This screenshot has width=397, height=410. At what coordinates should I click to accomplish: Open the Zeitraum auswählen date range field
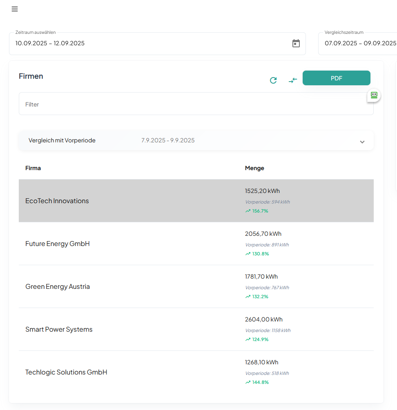pyautogui.click(x=151, y=43)
